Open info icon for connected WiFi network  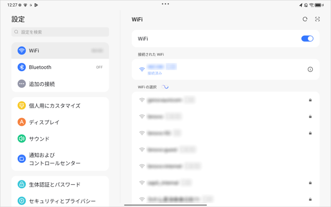pyautogui.click(x=310, y=70)
